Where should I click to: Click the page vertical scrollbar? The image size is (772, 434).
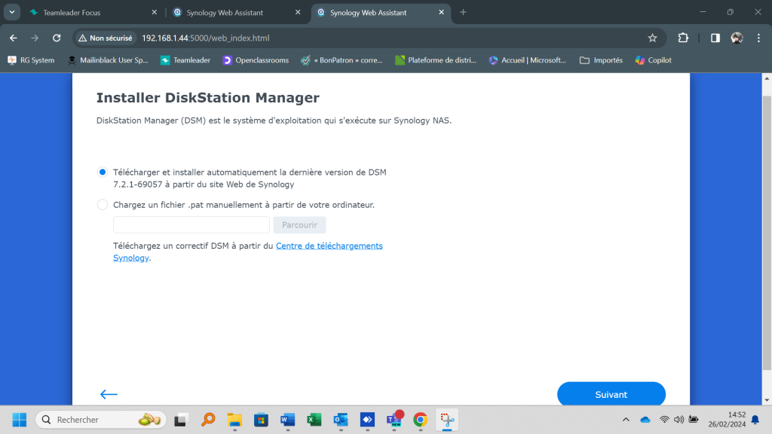pos(767,226)
